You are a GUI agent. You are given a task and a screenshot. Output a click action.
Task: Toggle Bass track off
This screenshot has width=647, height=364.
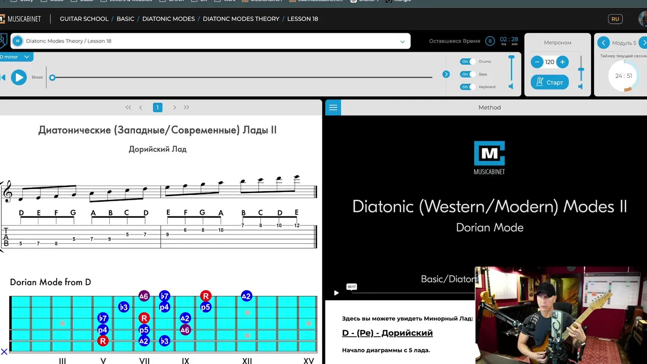click(x=468, y=74)
